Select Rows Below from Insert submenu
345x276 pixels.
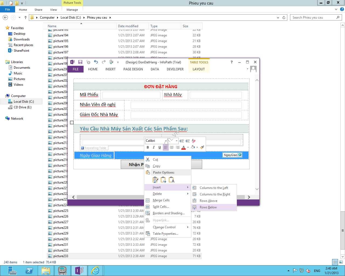pyautogui.click(x=208, y=207)
